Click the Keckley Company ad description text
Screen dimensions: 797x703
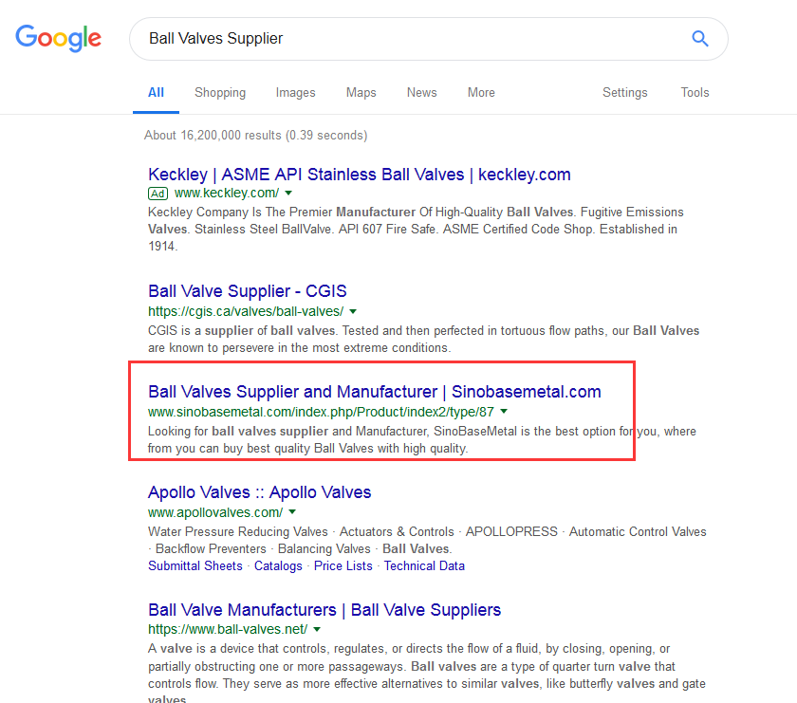416,230
